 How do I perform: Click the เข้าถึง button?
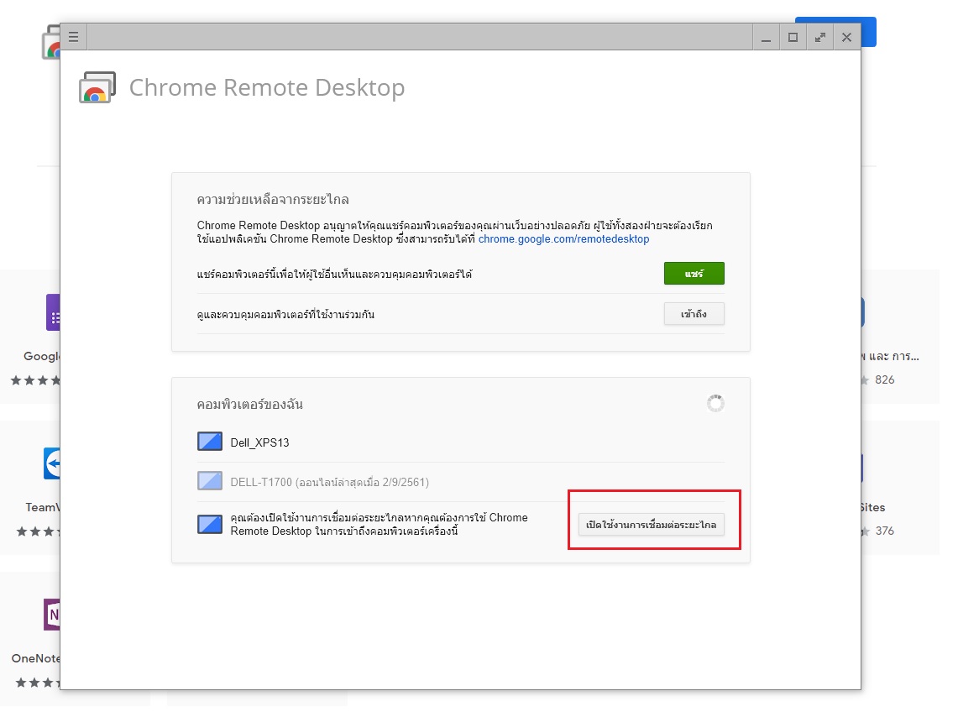694,314
